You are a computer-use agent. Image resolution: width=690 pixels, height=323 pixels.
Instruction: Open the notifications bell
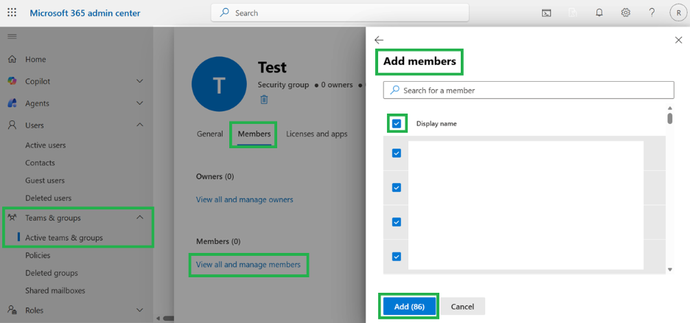(x=599, y=13)
